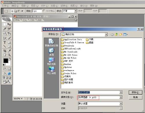Toggle slices visibility in toolbox

point(9,69)
